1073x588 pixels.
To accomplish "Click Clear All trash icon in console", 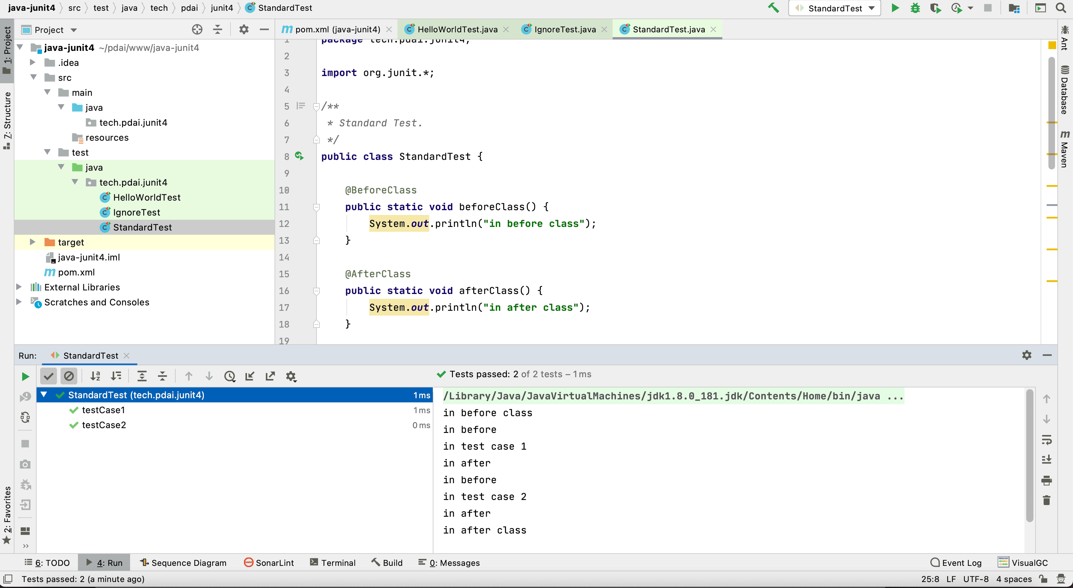I will point(1046,500).
